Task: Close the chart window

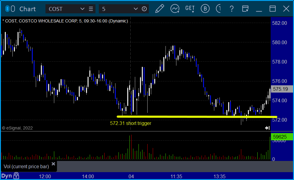Action: (286, 9)
